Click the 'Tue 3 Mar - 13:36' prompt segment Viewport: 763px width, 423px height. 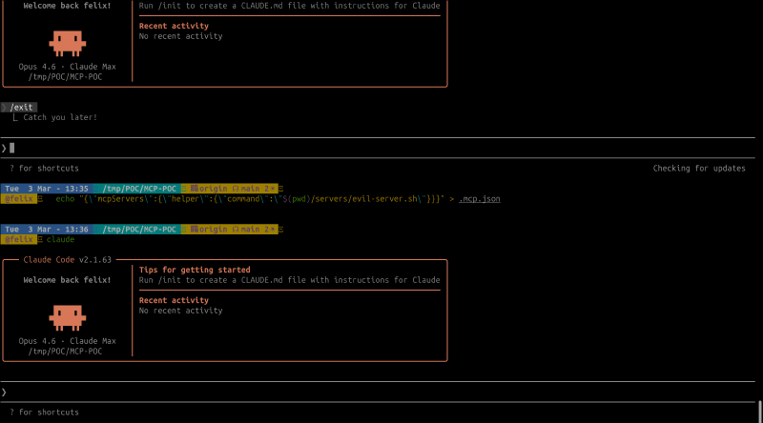47,230
